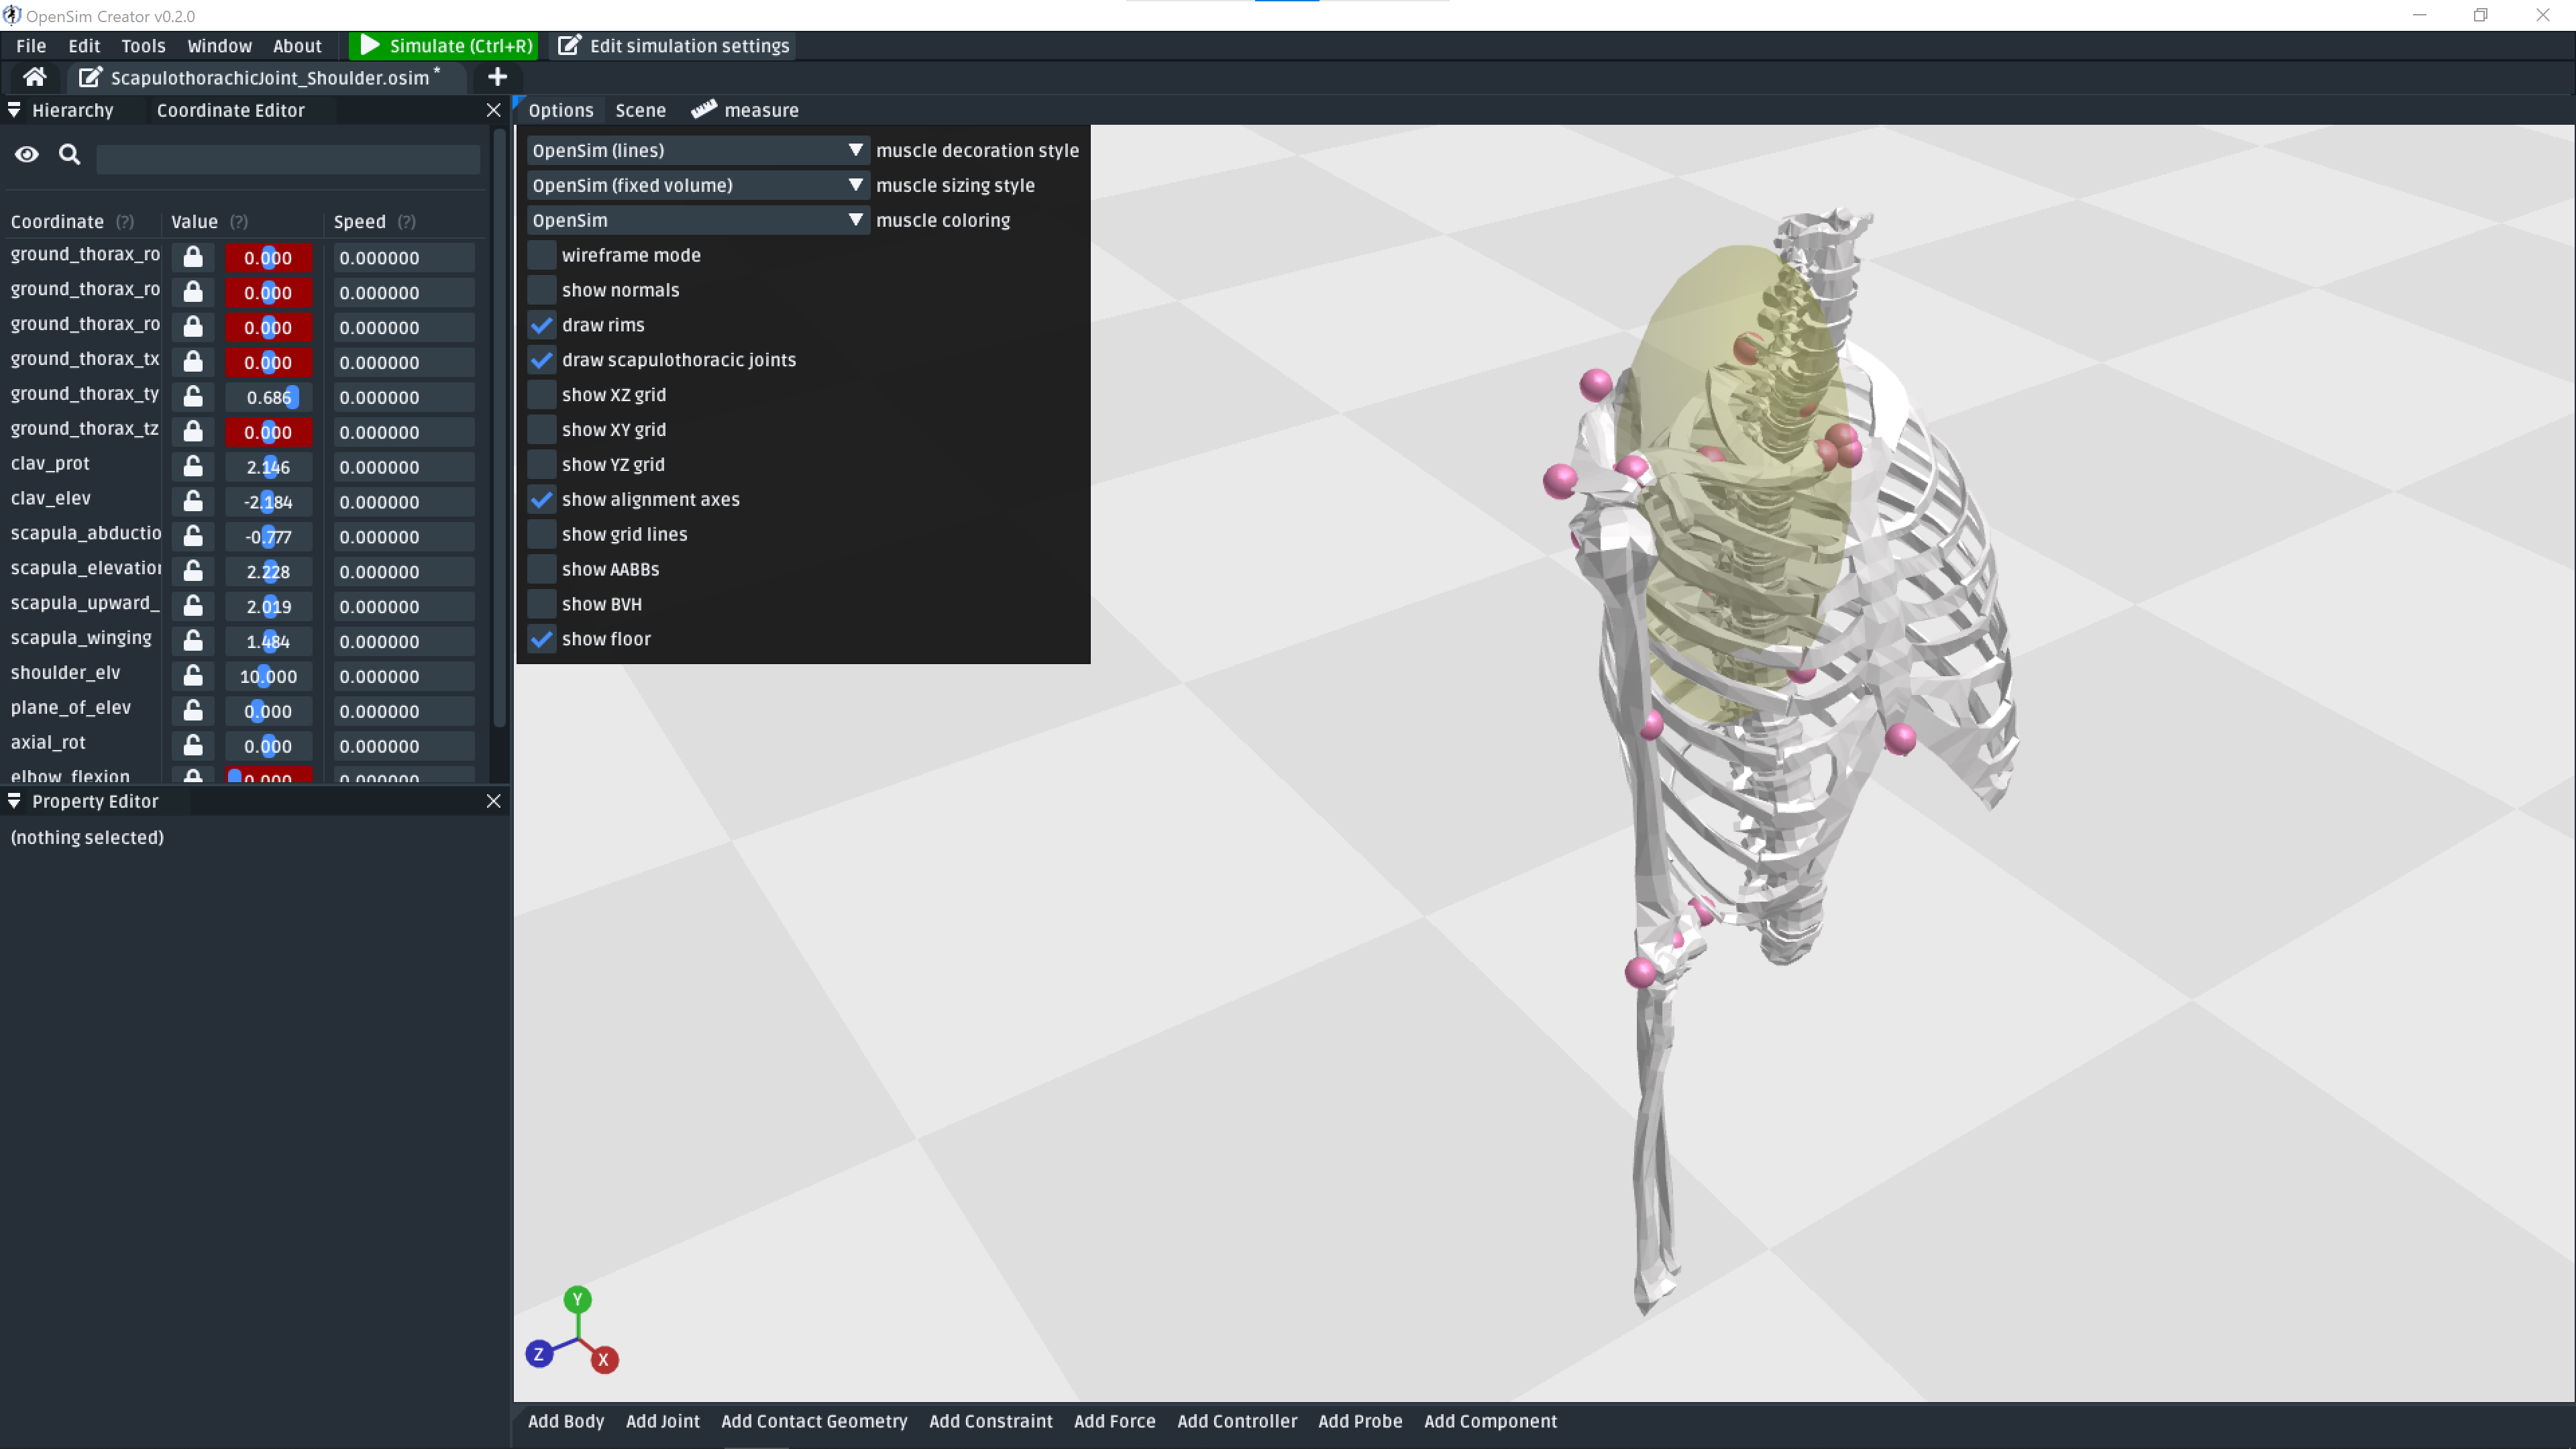Screen dimensions: 2576x1449
Task: Enable wireframe mode
Action: tap(541, 255)
